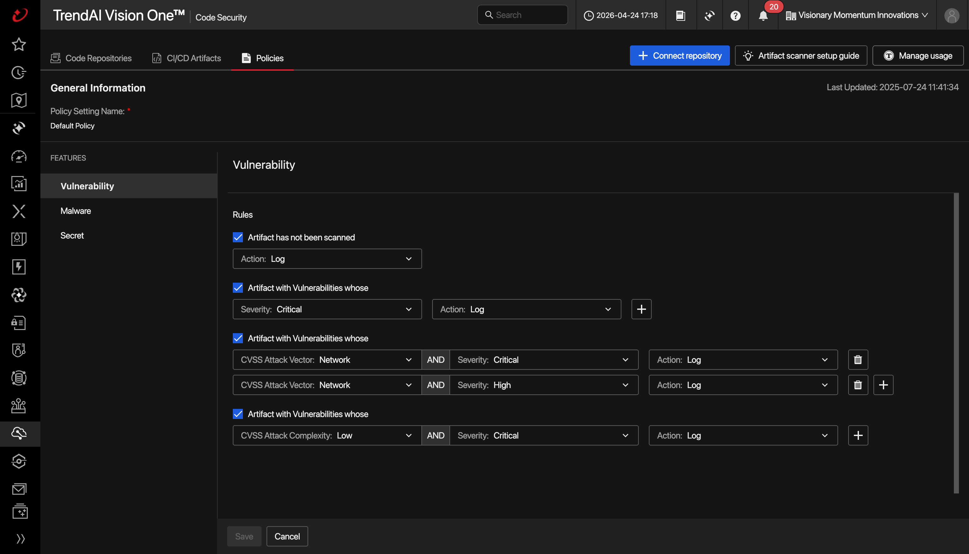Uncheck the Artifact with Vulnerabilities checkbox above Attack Complexity
The width and height of the screenshot is (969, 554).
click(x=238, y=414)
